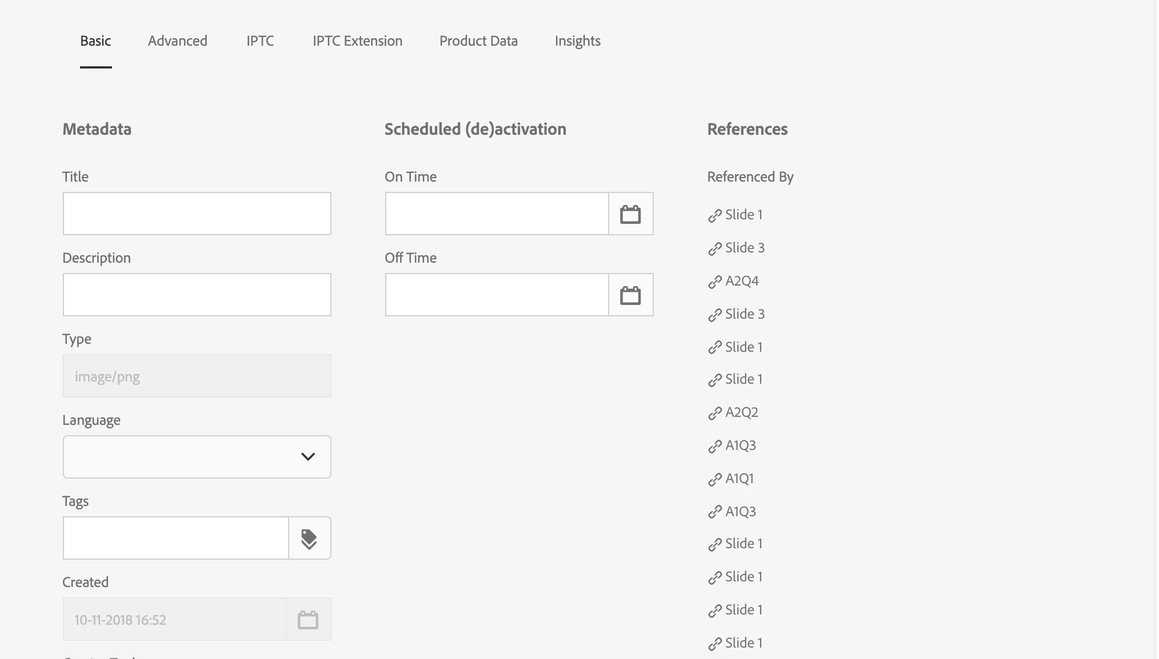1159x659 pixels.
Task: Go to the Product Data tab
Action: [478, 41]
